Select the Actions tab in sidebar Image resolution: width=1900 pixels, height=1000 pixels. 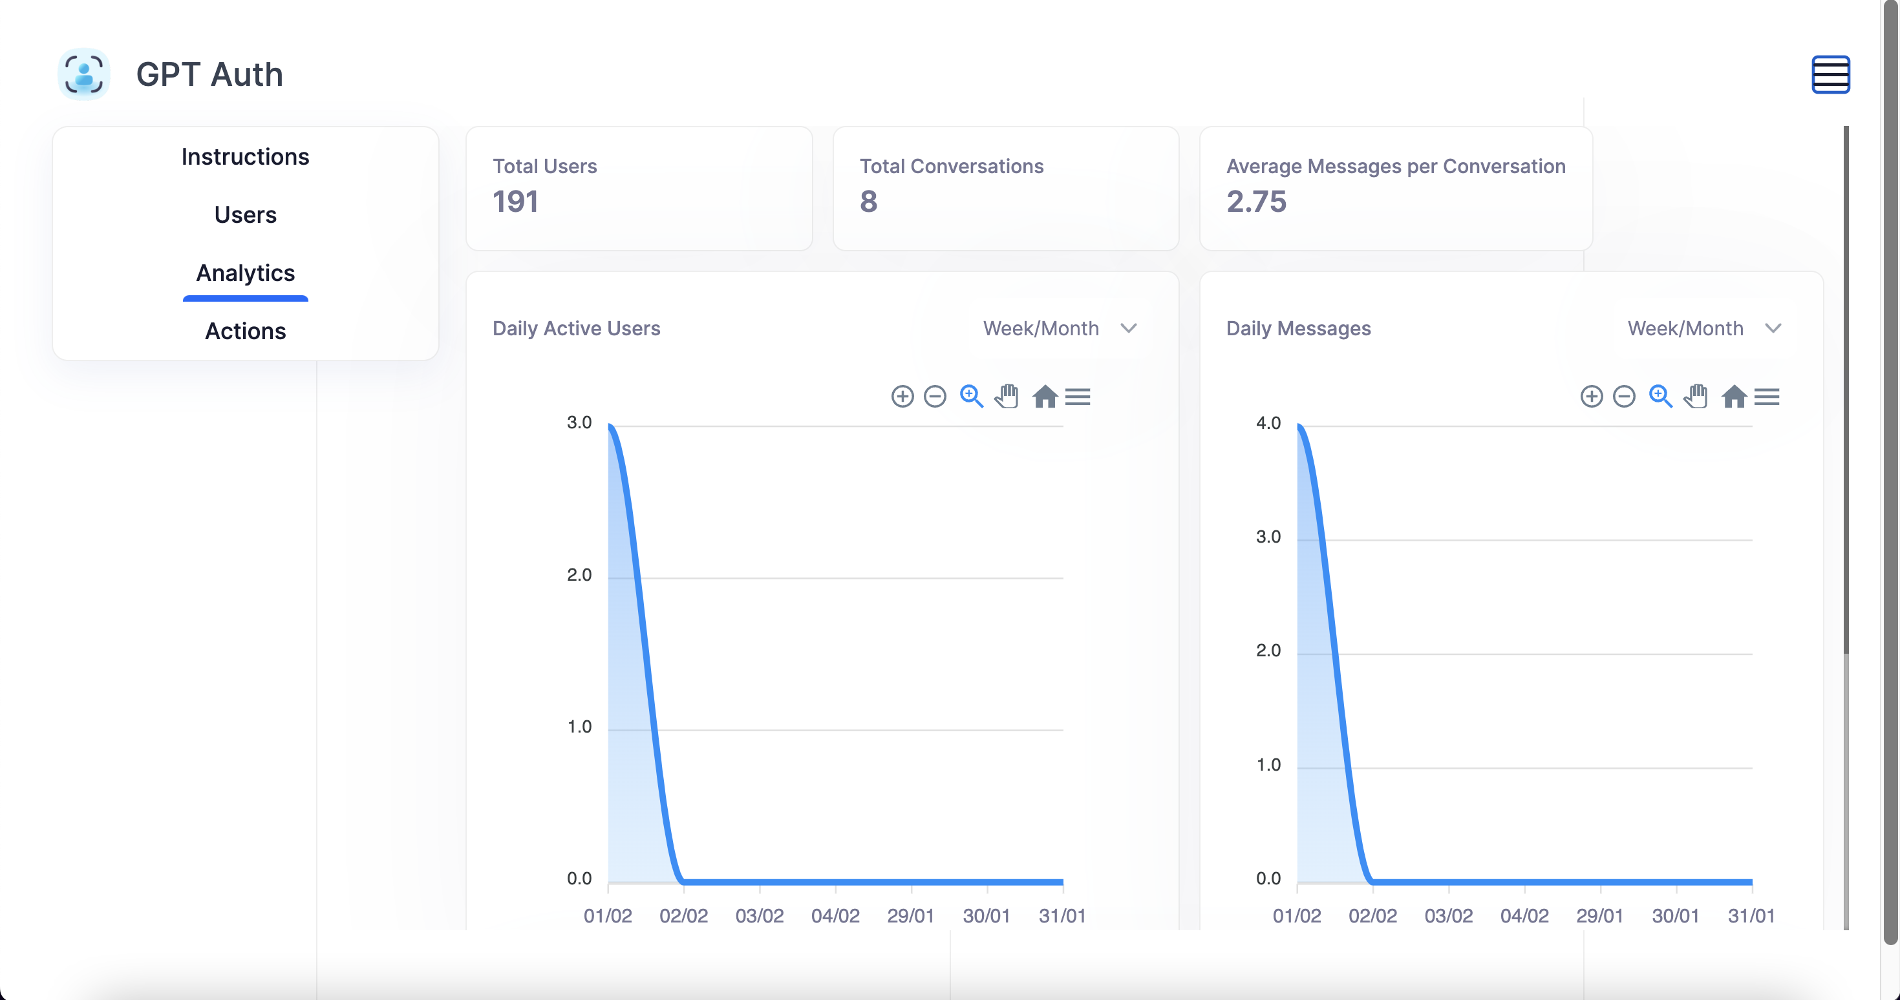[245, 330]
